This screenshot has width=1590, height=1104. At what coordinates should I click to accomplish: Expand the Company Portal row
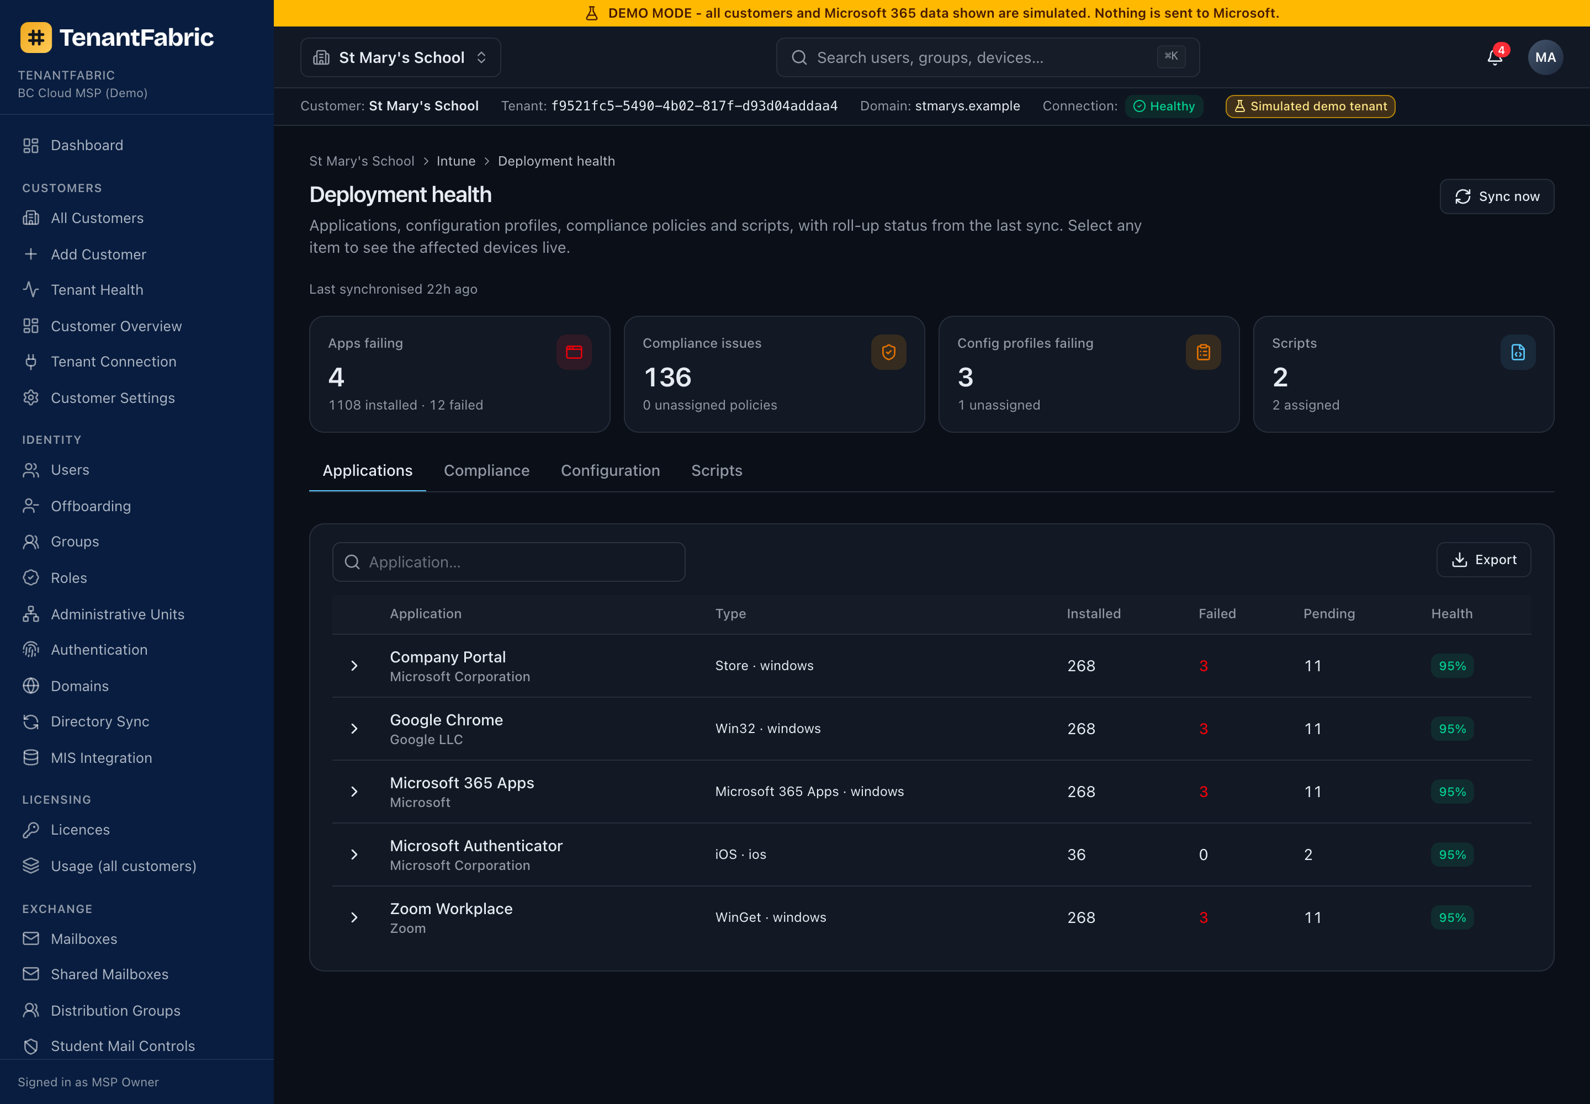[x=354, y=666]
